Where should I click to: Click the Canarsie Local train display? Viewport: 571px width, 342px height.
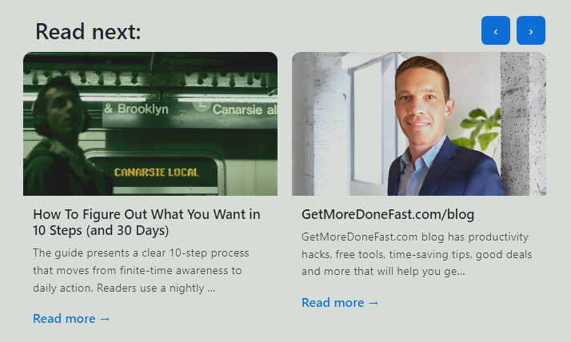click(x=157, y=172)
